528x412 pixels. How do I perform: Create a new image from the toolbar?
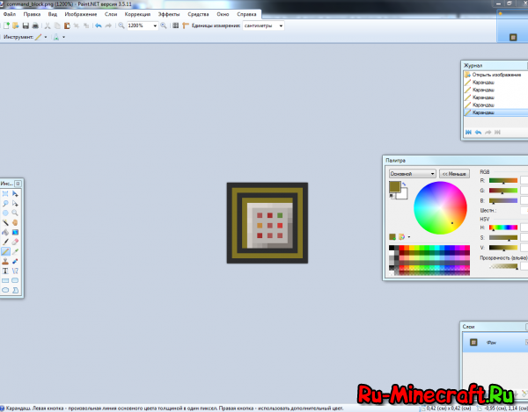(x=6, y=25)
